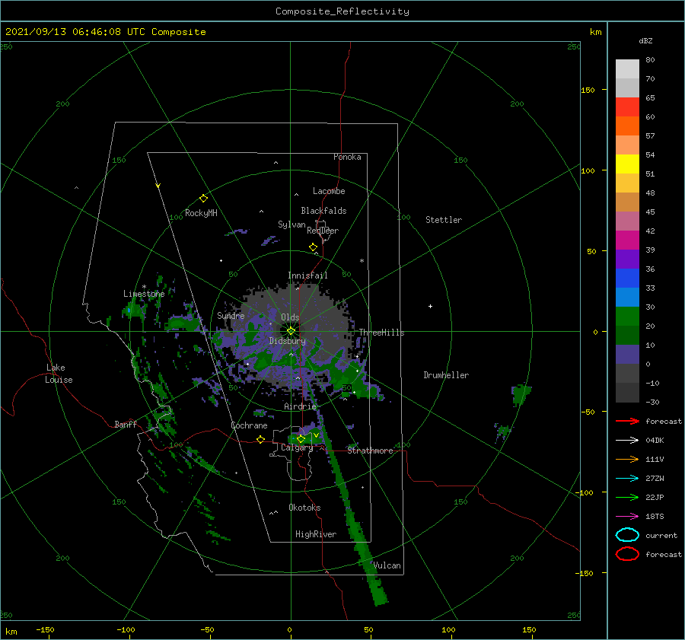The image size is (685, 640).
Task: Click the Lake Louise label
Action: coord(59,374)
